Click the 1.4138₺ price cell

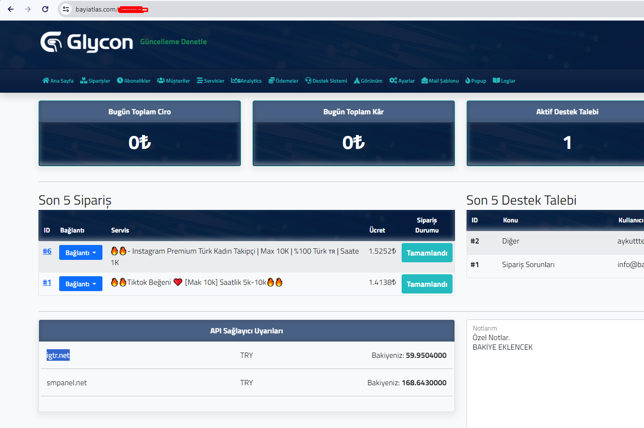(x=382, y=282)
